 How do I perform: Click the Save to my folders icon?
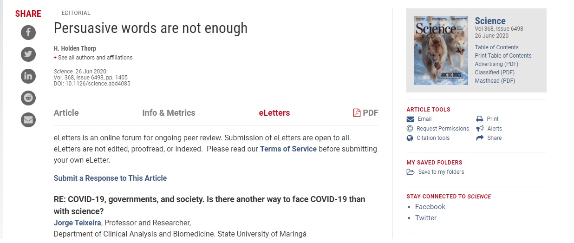coord(410,172)
